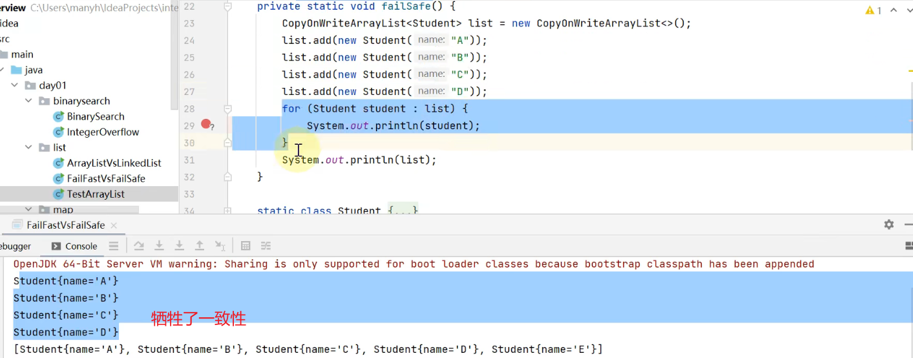This screenshot has width=913, height=358.
Task: Click line number 31 in the gutter
Action: [x=189, y=160]
